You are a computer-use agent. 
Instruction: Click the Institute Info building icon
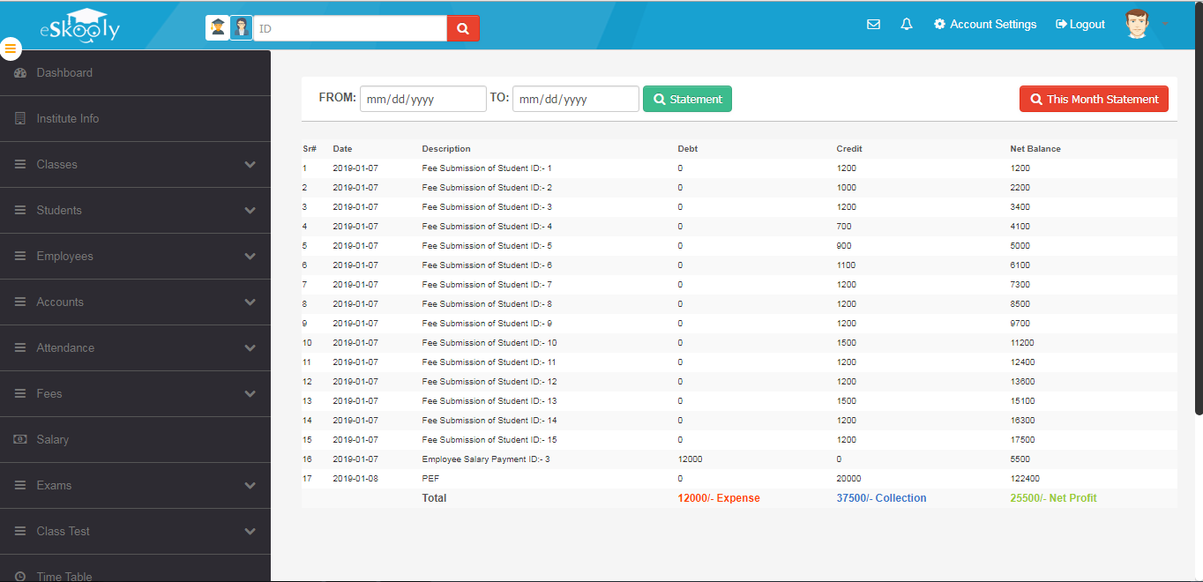click(20, 119)
